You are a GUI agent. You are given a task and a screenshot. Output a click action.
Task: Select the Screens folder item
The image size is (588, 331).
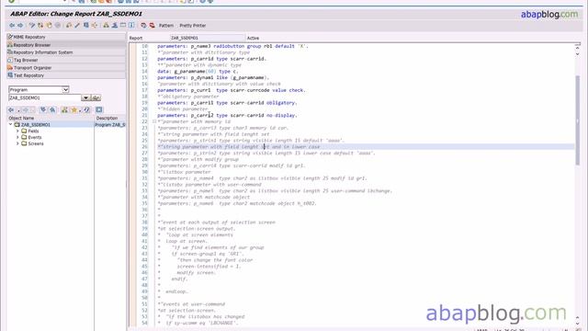[36, 143]
